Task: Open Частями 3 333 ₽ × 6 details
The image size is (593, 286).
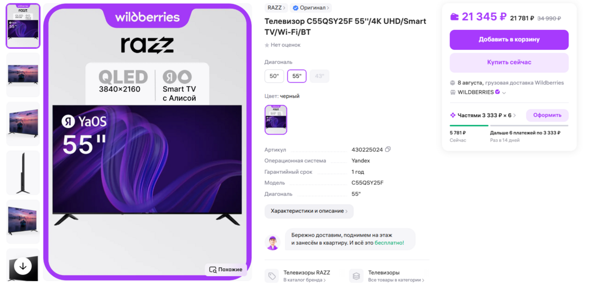Action: tap(483, 116)
